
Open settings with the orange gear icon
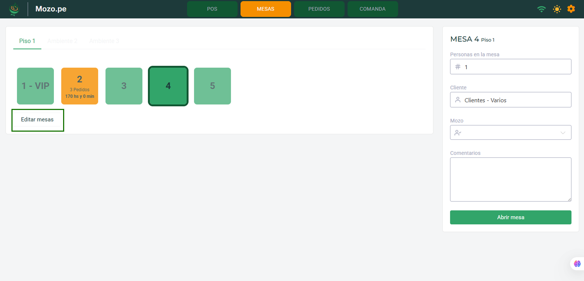[571, 9]
